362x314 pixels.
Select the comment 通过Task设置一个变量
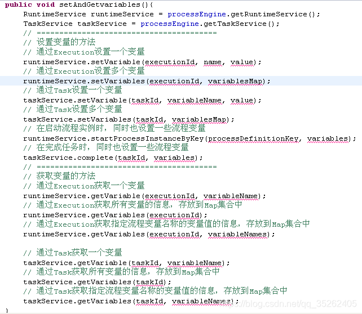click(x=79, y=90)
